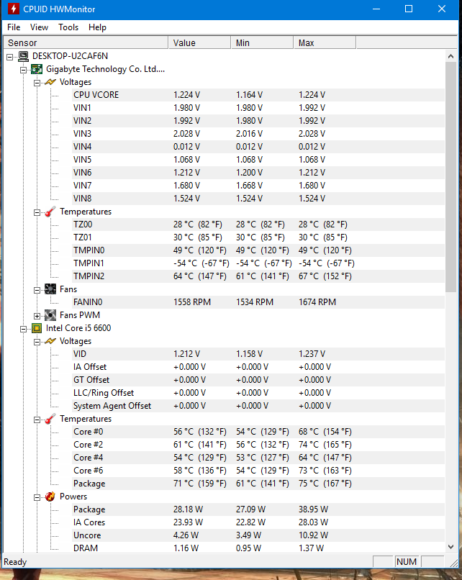Select the IA Cores power row
The width and height of the screenshot is (462, 580).
pos(258,522)
